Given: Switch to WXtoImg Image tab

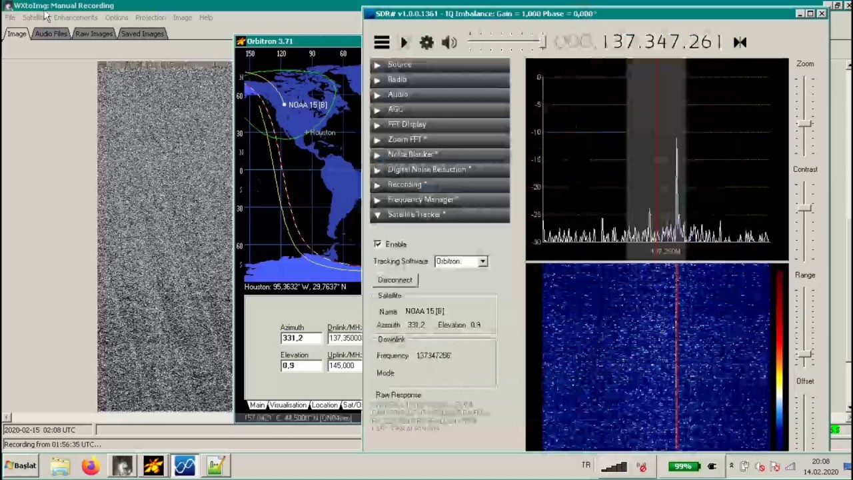Looking at the screenshot, I should pos(17,34).
